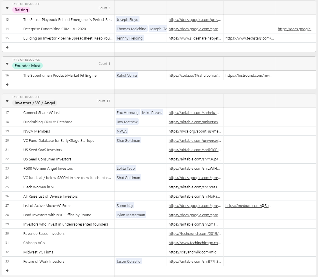Click the add record plus icon under Raising group
This screenshot has height=277, width=318.
[x=7, y=47]
